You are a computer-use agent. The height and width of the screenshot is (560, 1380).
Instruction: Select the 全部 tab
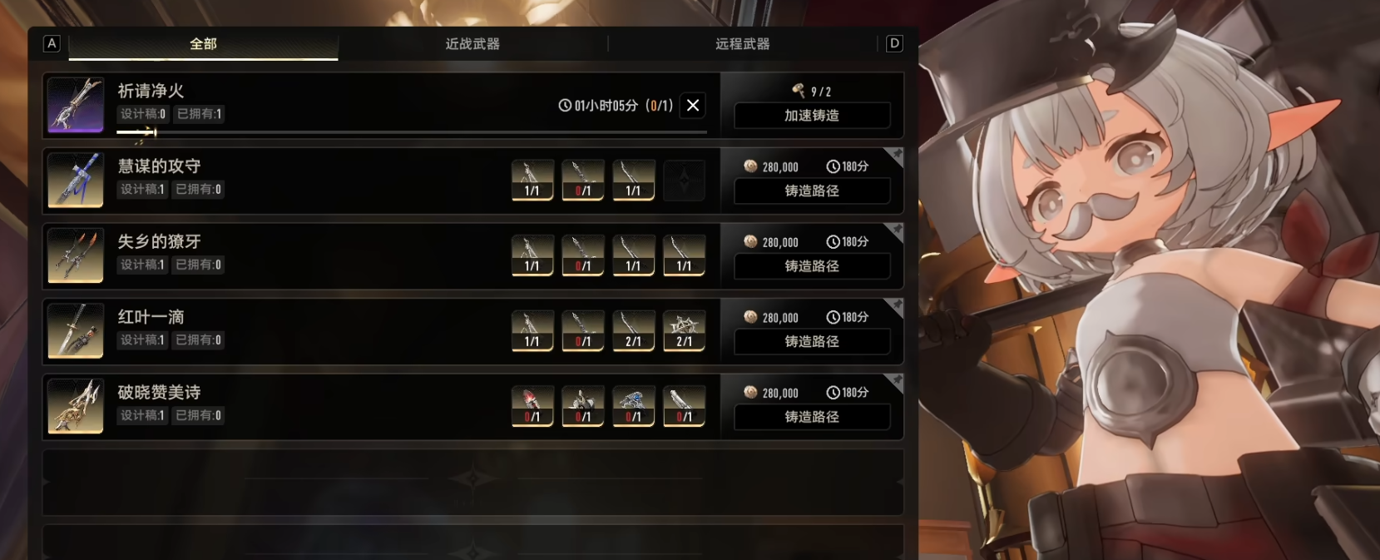click(x=203, y=44)
